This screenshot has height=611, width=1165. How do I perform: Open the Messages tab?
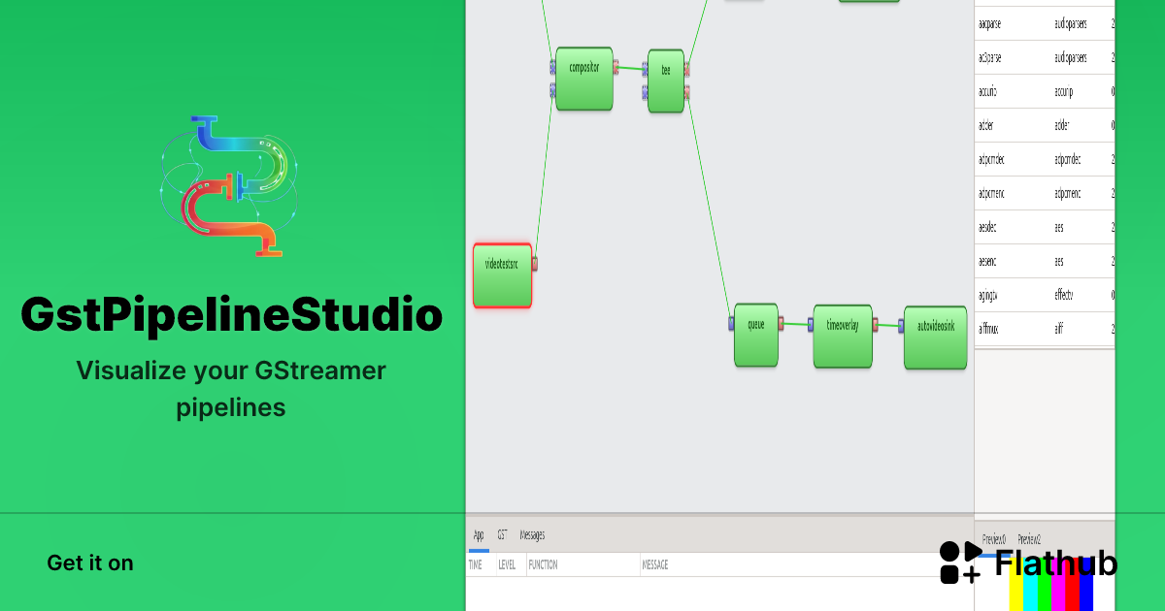[532, 535]
